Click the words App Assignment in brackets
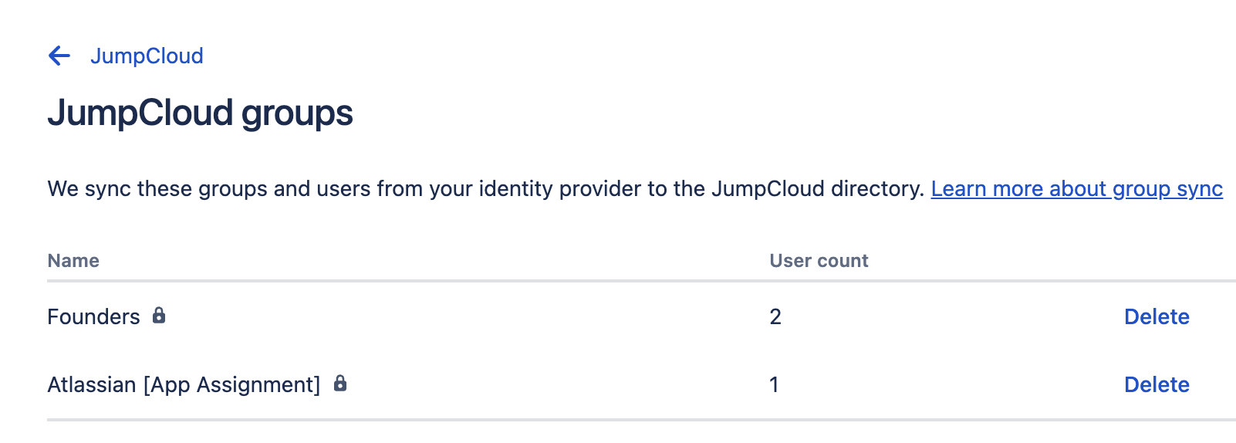Viewport: 1236px width, 443px height. coord(232,384)
